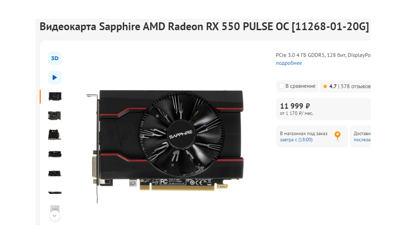Select the second product thumbnail
Screen dimensions: 411x240
(x=55, y=116)
